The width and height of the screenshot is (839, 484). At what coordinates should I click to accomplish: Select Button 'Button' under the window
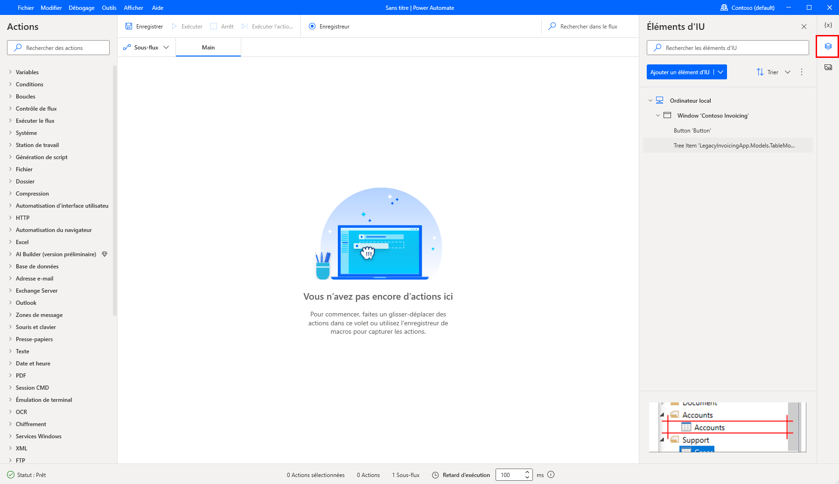click(692, 130)
